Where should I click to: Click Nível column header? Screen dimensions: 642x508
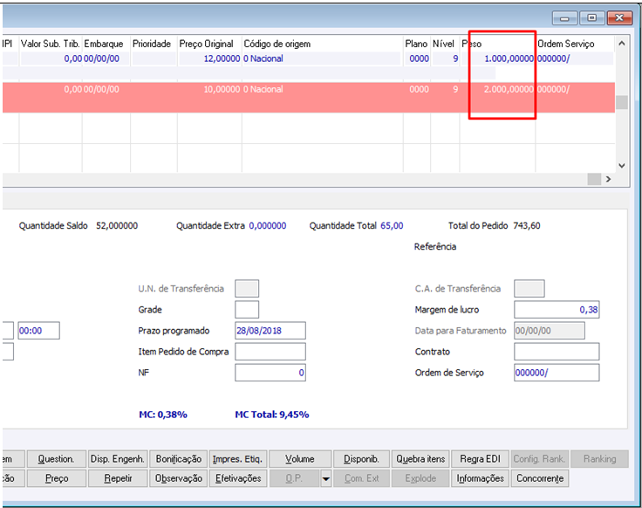pyautogui.click(x=445, y=44)
